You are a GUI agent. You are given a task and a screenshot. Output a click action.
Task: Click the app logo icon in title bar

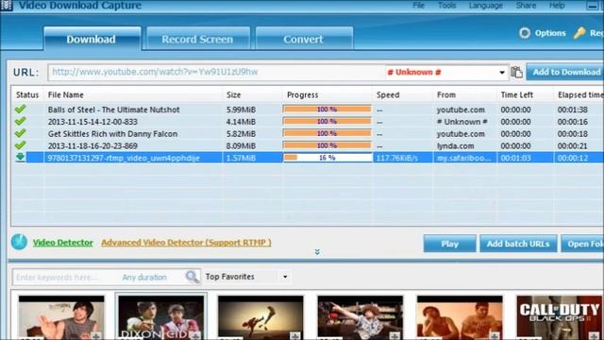pyautogui.click(x=7, y=6)
